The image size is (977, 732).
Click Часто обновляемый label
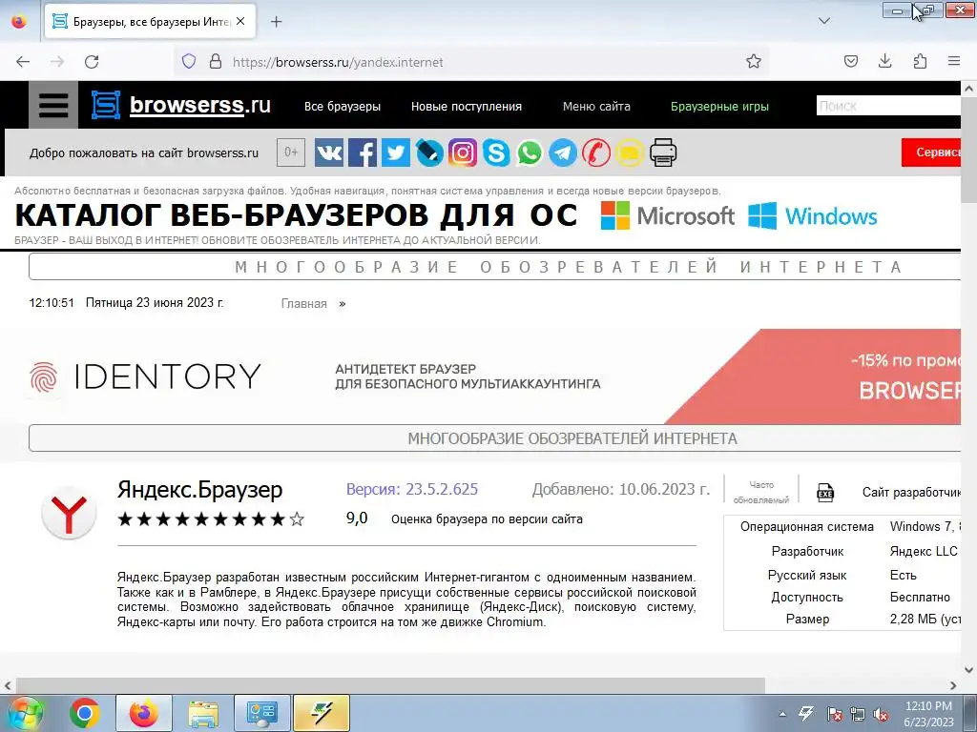760,493
